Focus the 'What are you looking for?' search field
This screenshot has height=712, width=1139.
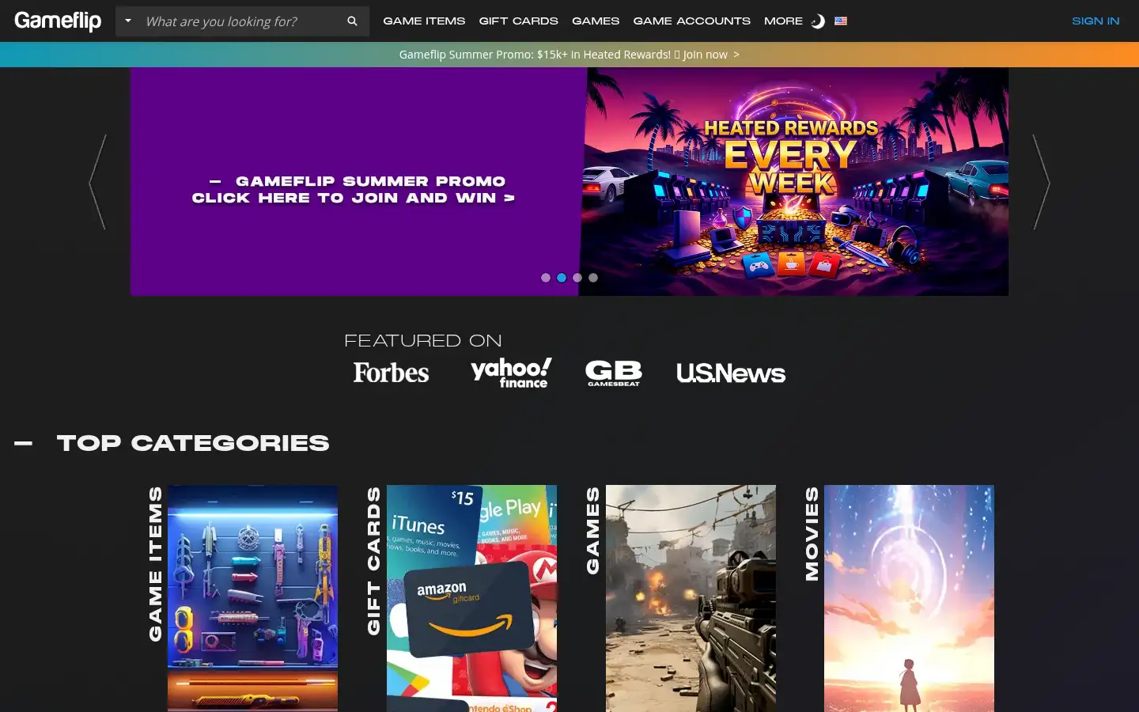[x=241, y=21]
